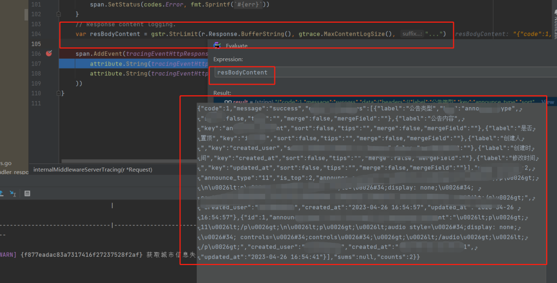Click line number 111 in the gutter
557x283 pixels.
tap(36, 103)
